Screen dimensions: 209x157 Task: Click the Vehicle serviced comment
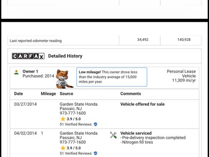coord(136,133)
